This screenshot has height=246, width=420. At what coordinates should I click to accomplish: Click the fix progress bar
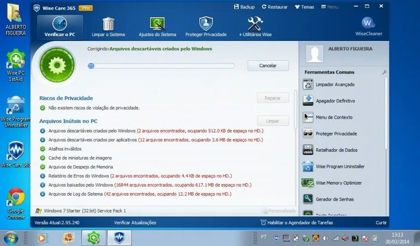click(x=161, y=66)
